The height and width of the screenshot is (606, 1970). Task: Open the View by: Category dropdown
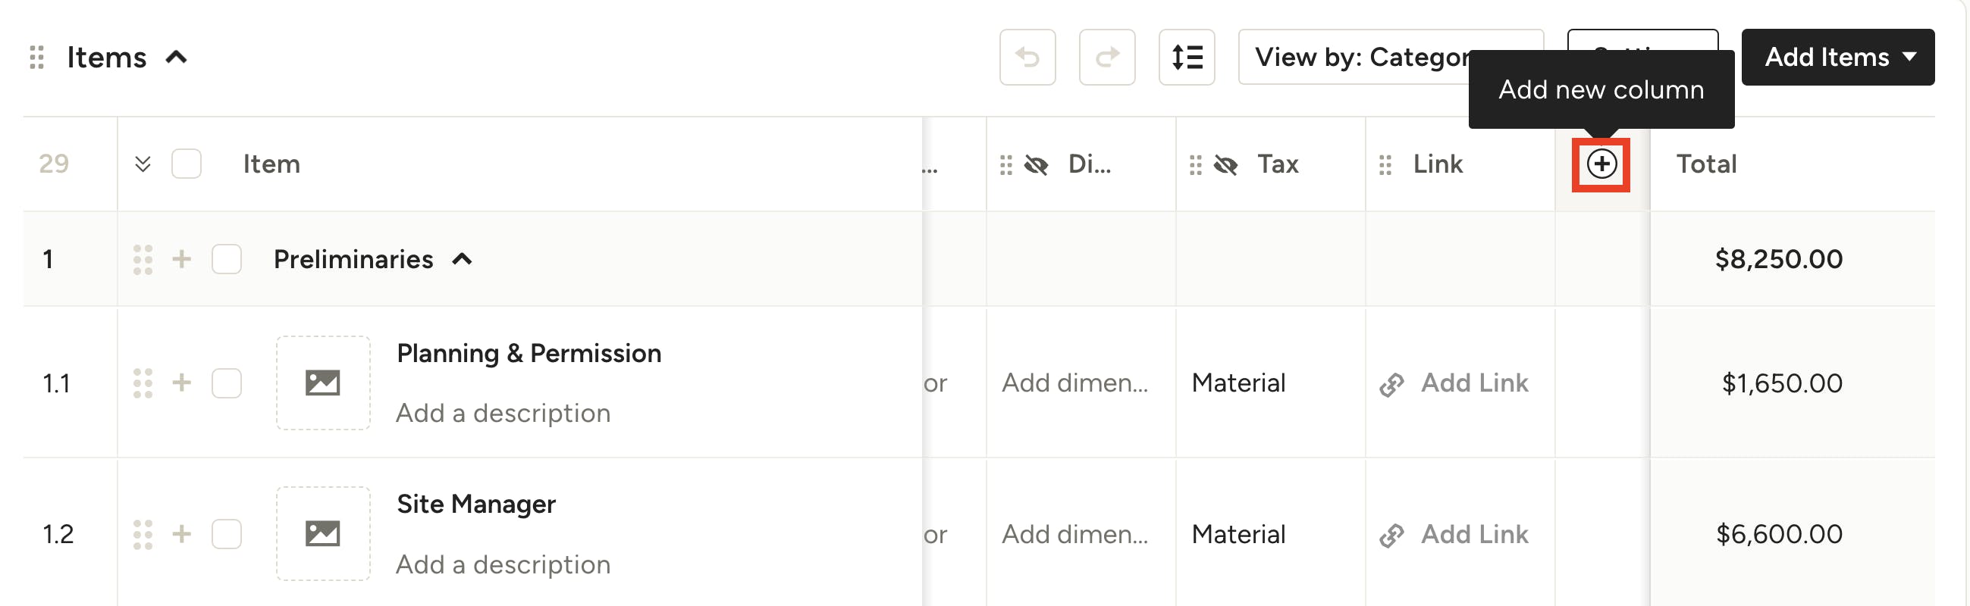[1361, 58]
